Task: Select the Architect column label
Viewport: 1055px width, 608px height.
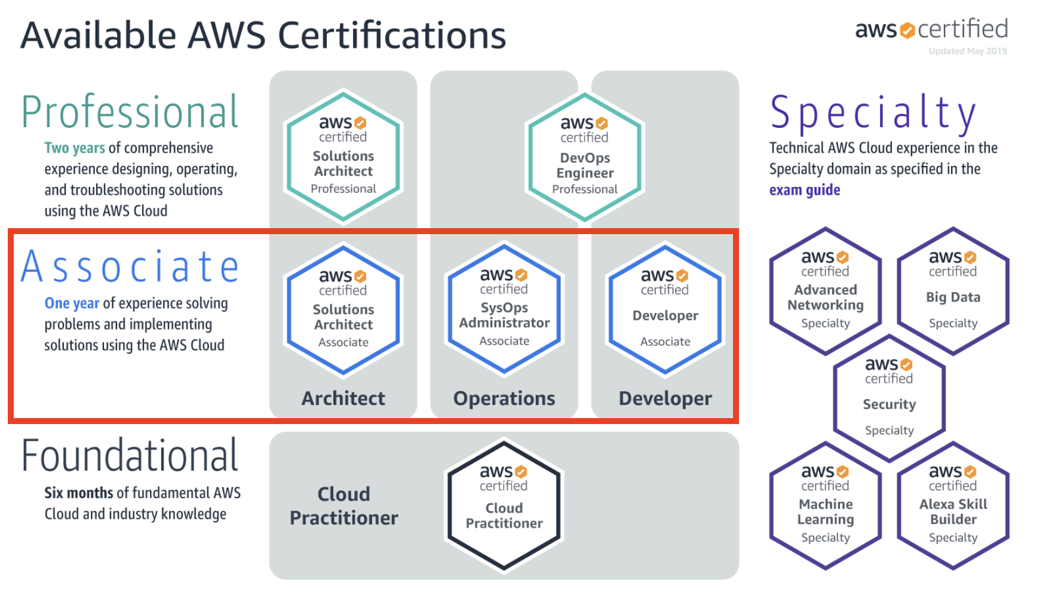Action: pos(344,398)
